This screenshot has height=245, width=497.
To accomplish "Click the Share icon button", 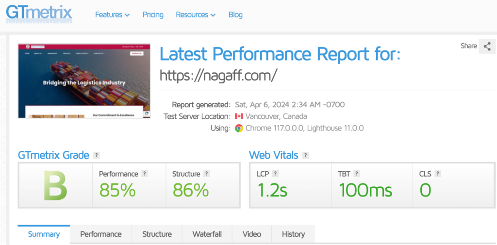I will tap(487, 47).
